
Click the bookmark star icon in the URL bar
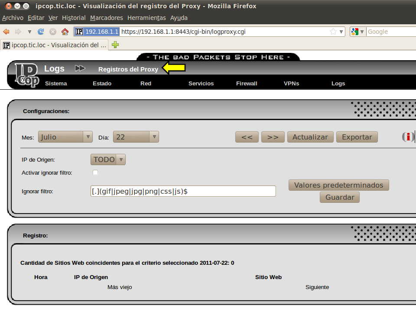[333, 32]
